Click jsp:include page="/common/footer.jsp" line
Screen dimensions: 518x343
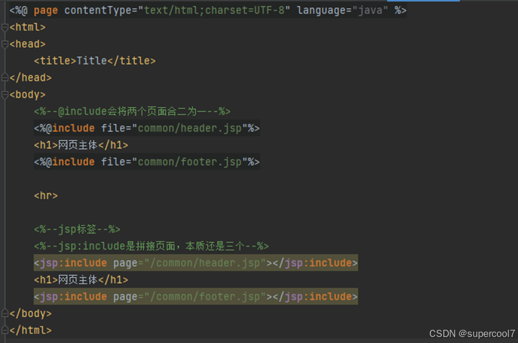196,296
